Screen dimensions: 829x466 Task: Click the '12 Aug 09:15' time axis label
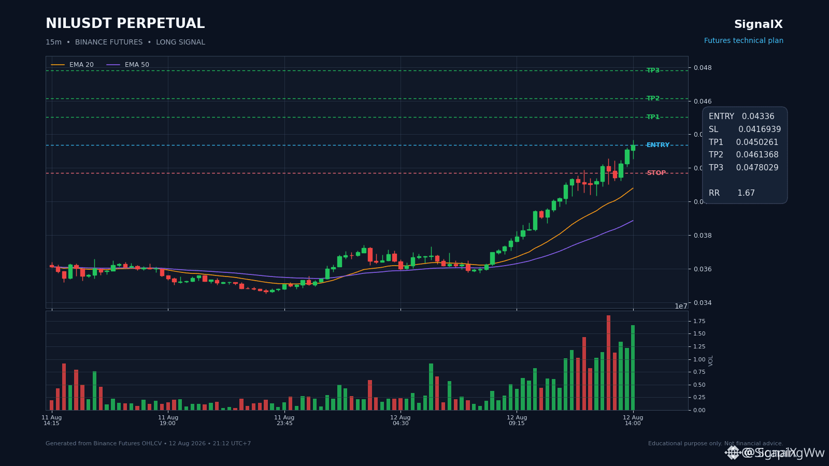coord(517,420)
